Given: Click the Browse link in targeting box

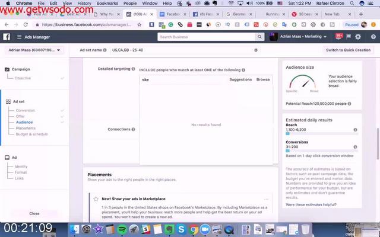Looking at the screenshot, I should (263, 79).
